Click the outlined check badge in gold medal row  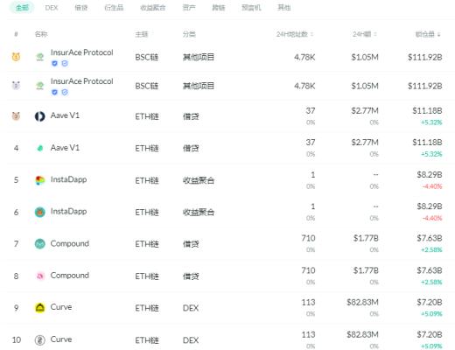(65, 63)
